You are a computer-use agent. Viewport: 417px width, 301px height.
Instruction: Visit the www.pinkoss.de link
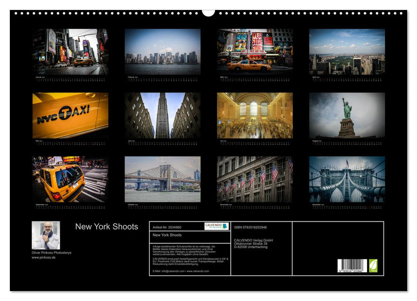[x=43, y=259]
